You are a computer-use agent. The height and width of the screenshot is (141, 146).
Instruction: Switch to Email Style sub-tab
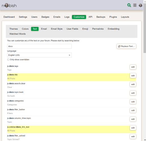click(57, 29)
